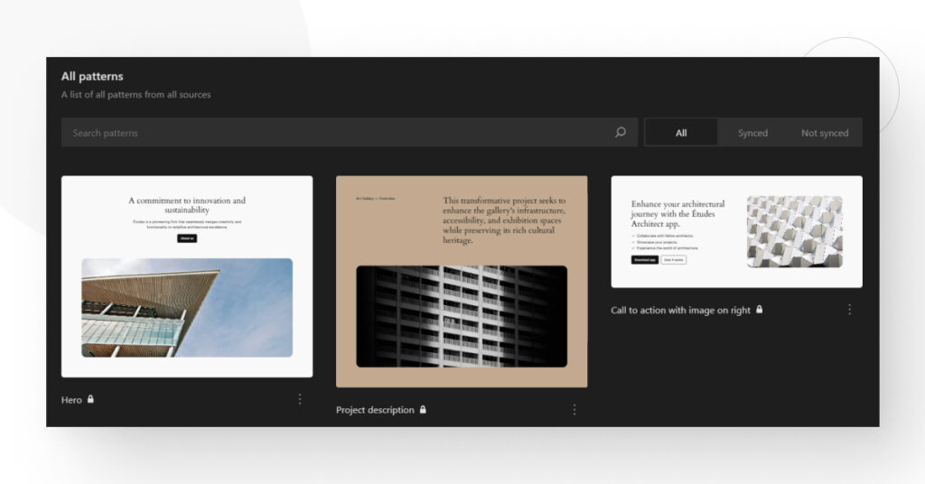The width and height of the screenshot is (925, 484).
Task: Open Call to action with image preview
Action: tap(736, 232)
